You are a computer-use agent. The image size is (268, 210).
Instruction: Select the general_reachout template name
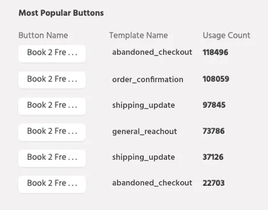click(x=144, y=131)
